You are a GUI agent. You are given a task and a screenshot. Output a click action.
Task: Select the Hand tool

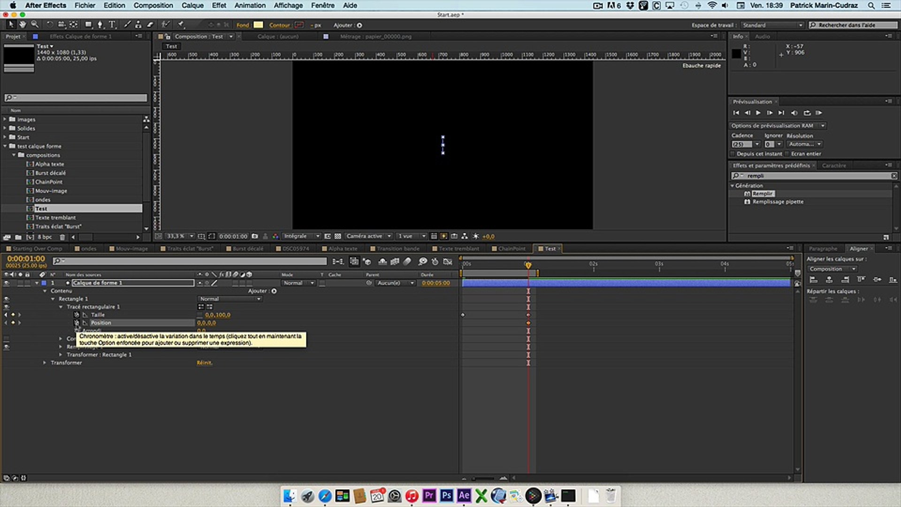click(x=22, y=24)
